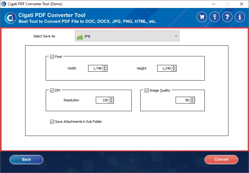The image size is (249, 173).
Task: Click the Select Save As label
Action: (x=44, y=36)
